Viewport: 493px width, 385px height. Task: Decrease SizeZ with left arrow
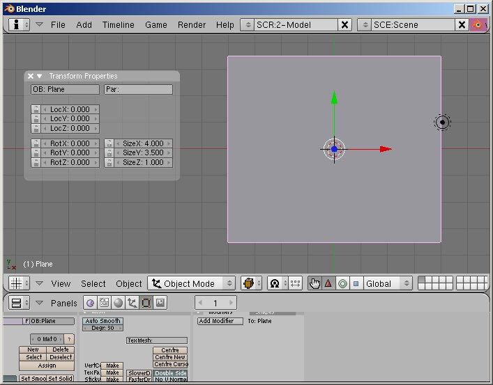118,163
